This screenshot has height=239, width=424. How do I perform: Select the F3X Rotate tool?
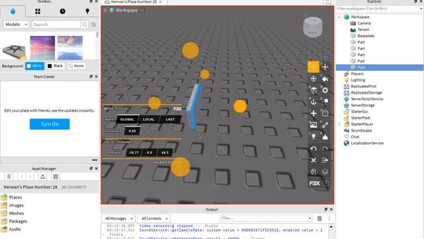click(313, 78)
